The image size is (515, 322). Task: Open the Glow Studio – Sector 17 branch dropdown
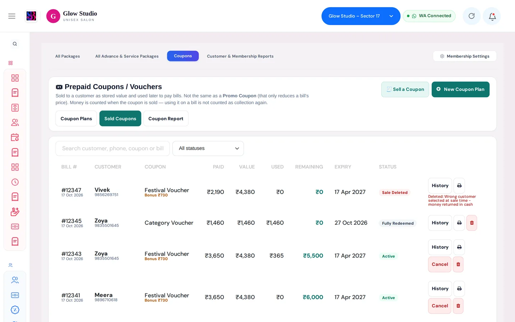pos(361,16)
